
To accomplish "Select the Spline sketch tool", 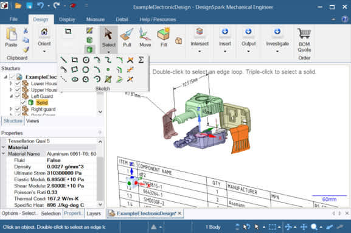I will (108, 60).
